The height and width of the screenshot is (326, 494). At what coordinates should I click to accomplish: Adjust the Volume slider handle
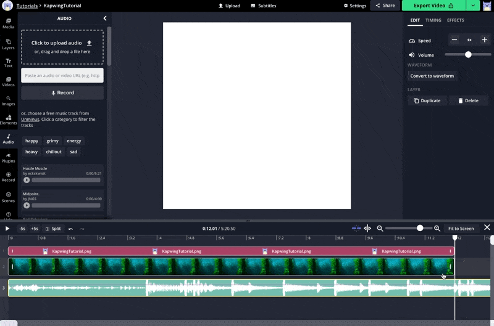[x=468, y=55]
